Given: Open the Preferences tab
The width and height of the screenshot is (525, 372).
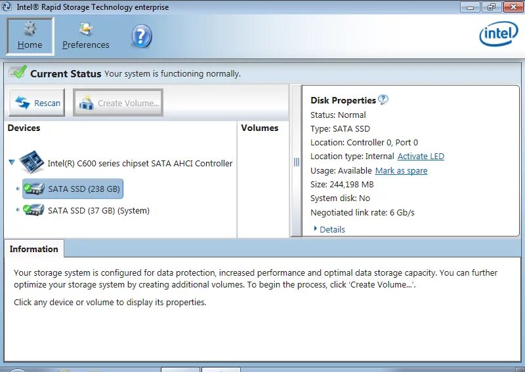Looking at the screenshot, I should (86, 37).
